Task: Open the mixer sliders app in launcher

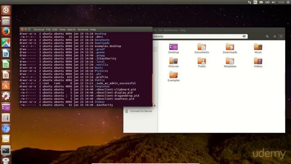Action: click(x=6, y=118)
